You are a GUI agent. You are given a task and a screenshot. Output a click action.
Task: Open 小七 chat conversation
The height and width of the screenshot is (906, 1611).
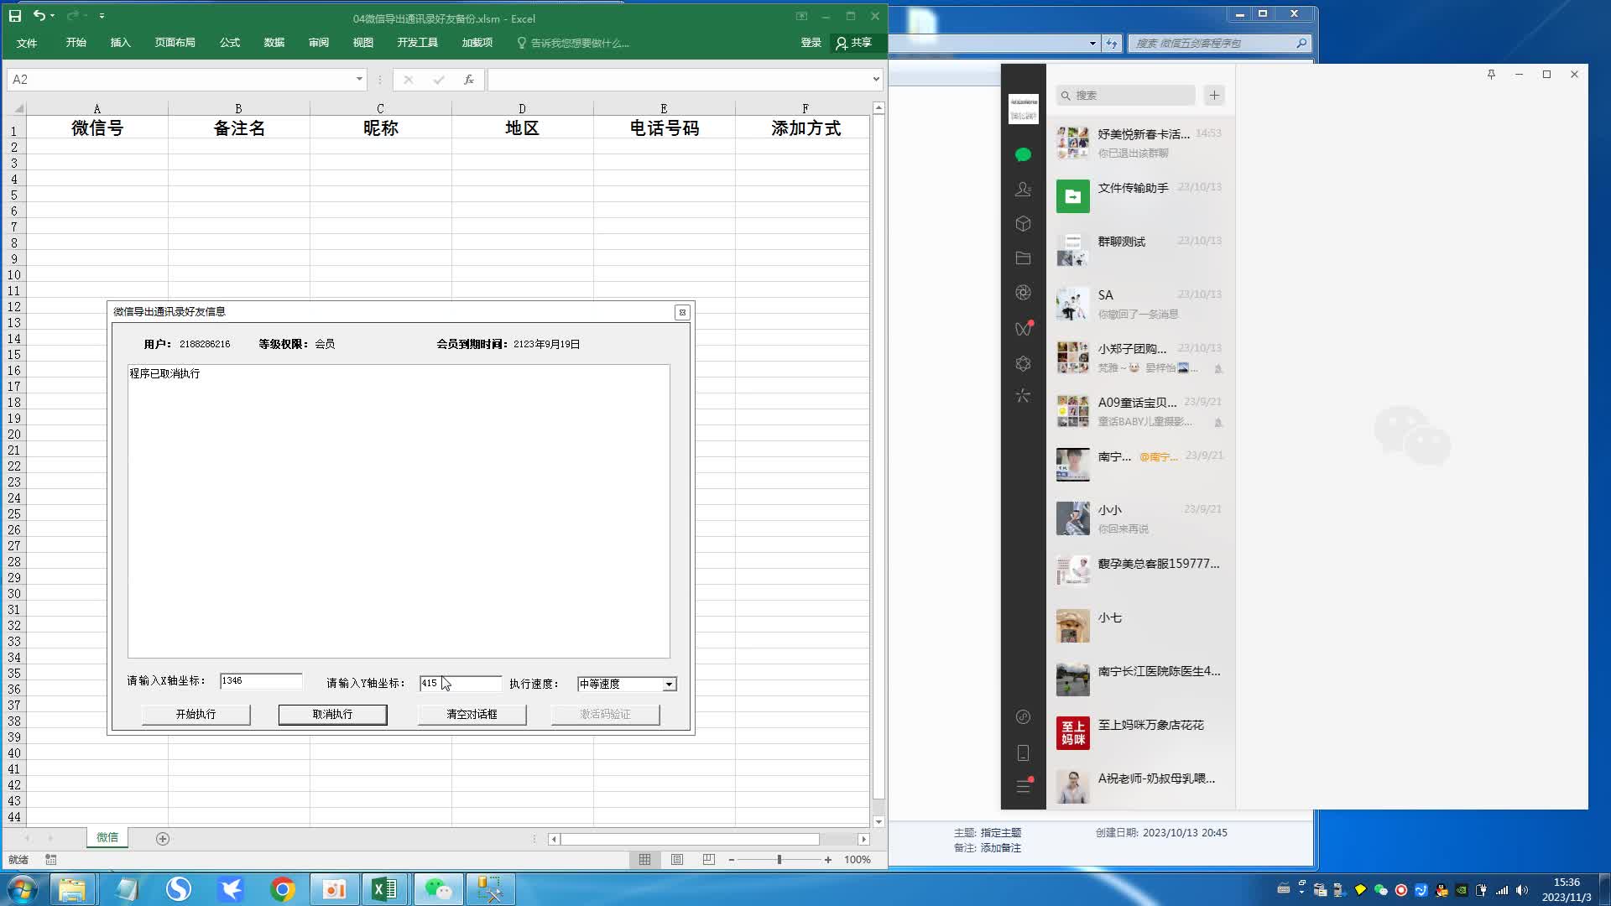(1140, 626)
